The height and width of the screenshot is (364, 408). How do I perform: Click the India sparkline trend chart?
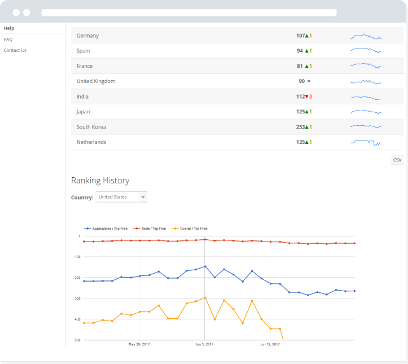pyautogui.click(x=366, y=97)
